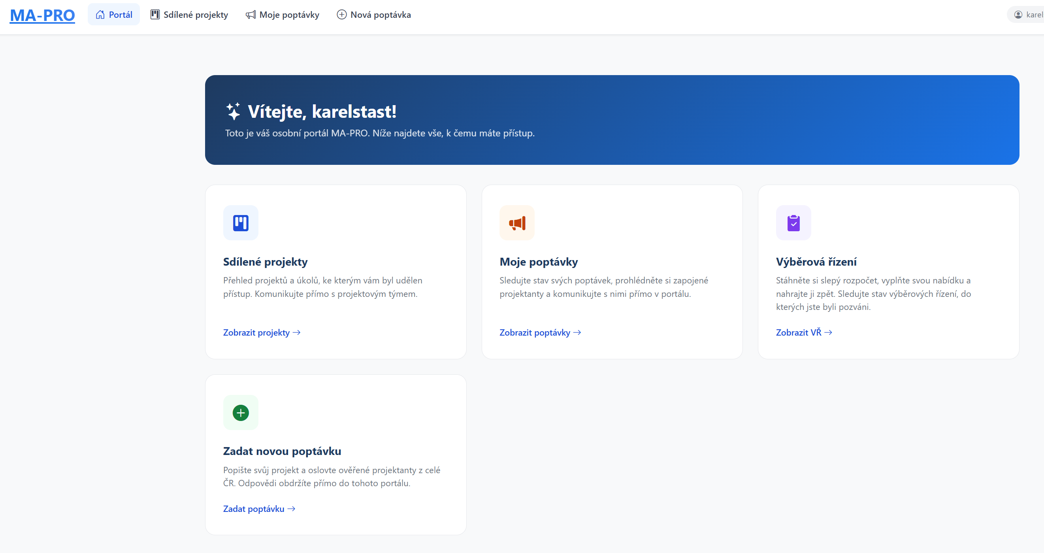
Task: Click the MA-PRO logo link
Action: pos(42,15)
